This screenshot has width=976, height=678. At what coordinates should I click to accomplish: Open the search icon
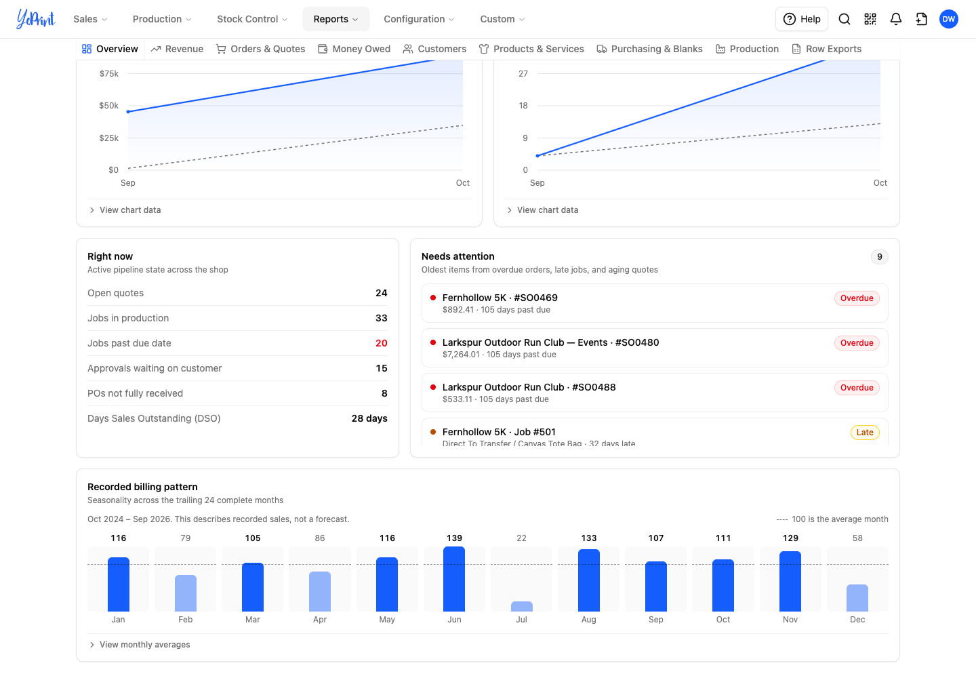point(845,19)
